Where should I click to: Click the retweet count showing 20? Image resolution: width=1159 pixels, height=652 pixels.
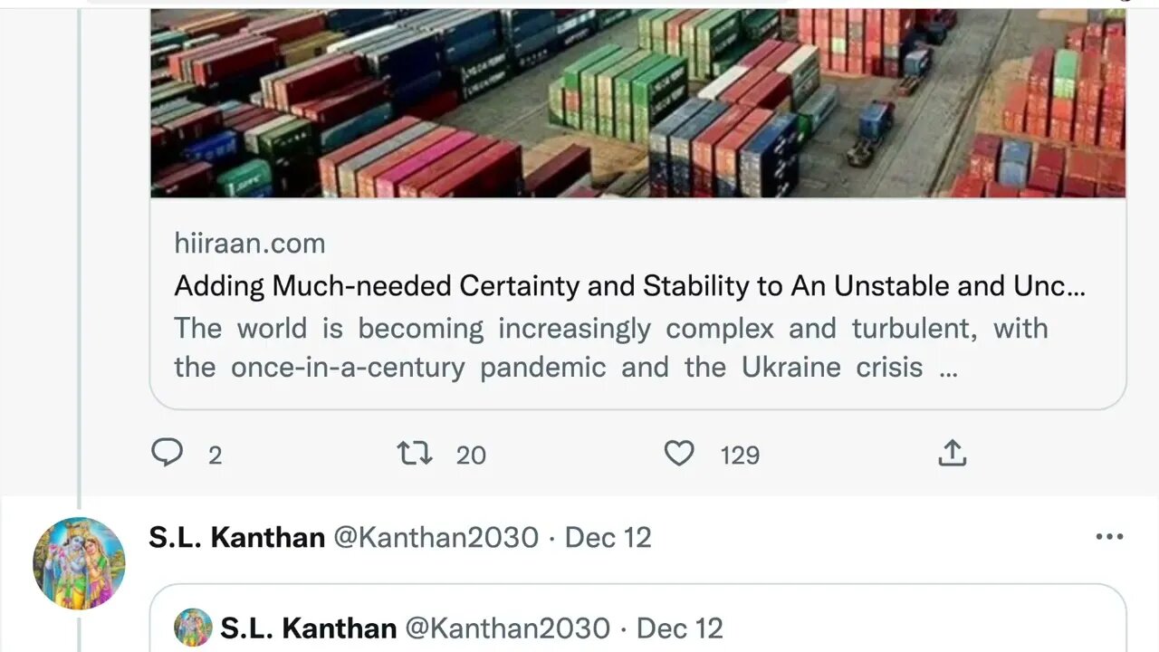tap(471, 455)
